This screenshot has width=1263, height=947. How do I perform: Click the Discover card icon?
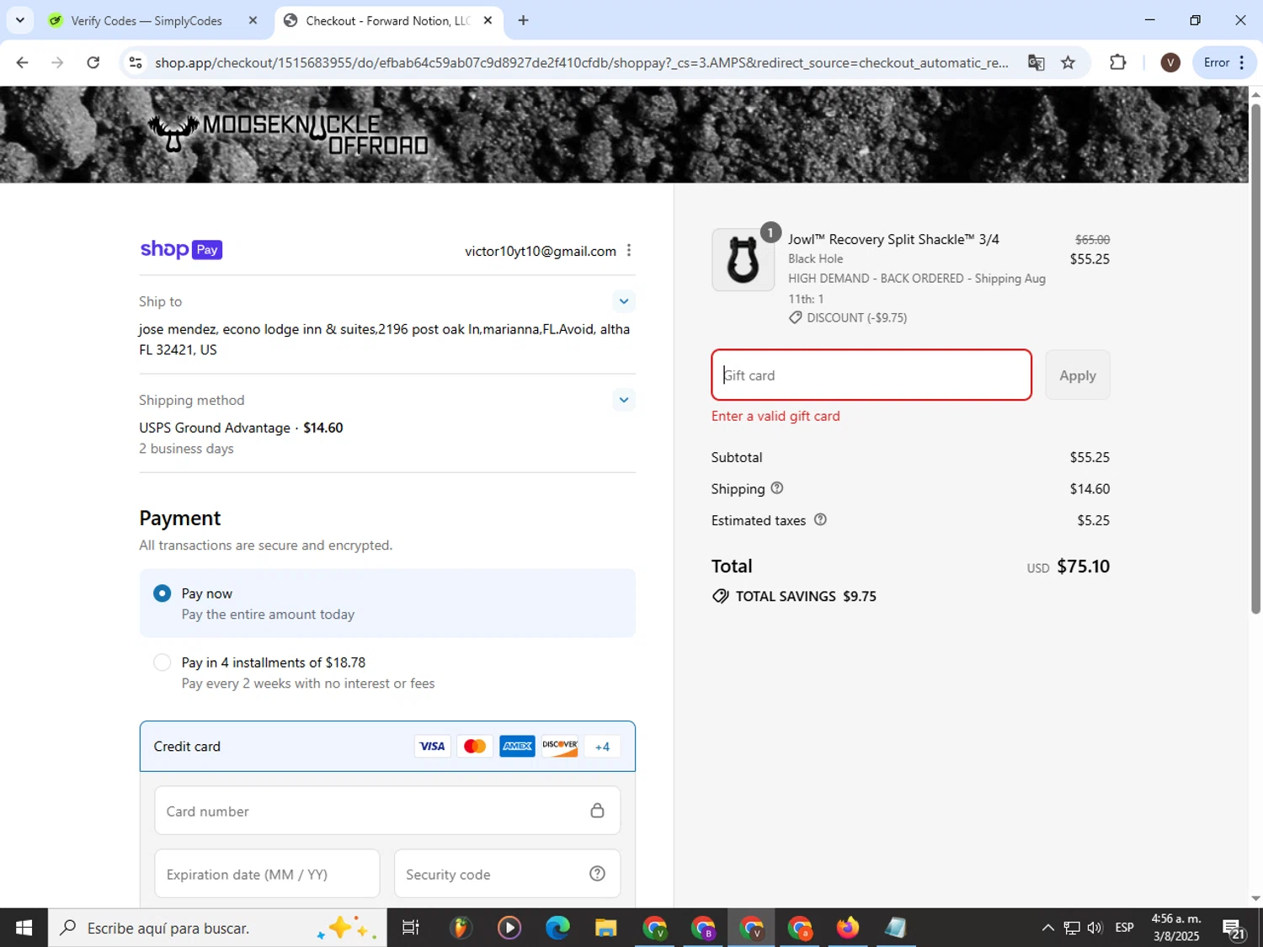(560, 746)
